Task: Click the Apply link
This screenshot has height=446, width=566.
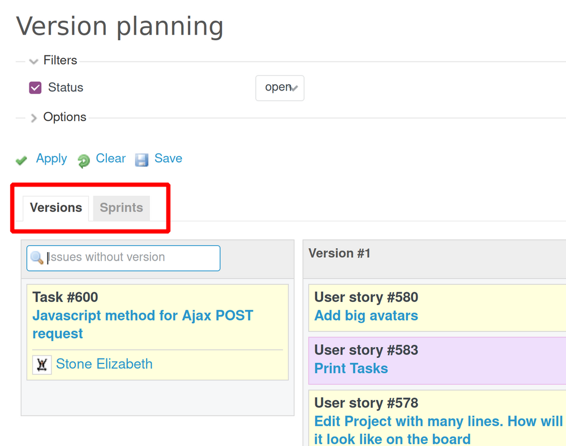Action: pyautogui.click(x=51, y=159)
